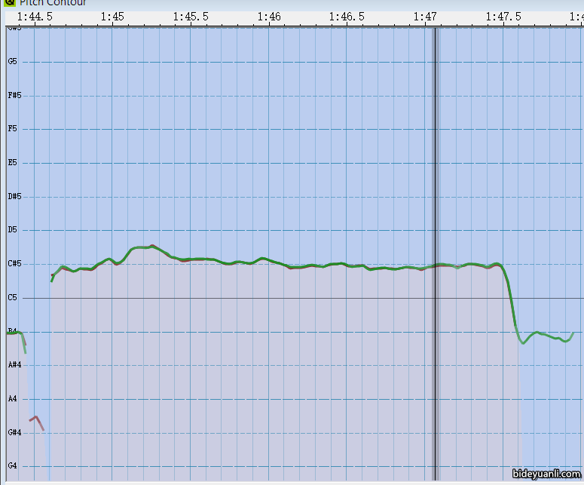Click the A4 pitch axis label
The height and width of the screenshot is (485, 584).
[x=12, y=398]
